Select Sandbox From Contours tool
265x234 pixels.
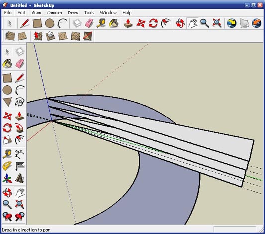point(10,36)
